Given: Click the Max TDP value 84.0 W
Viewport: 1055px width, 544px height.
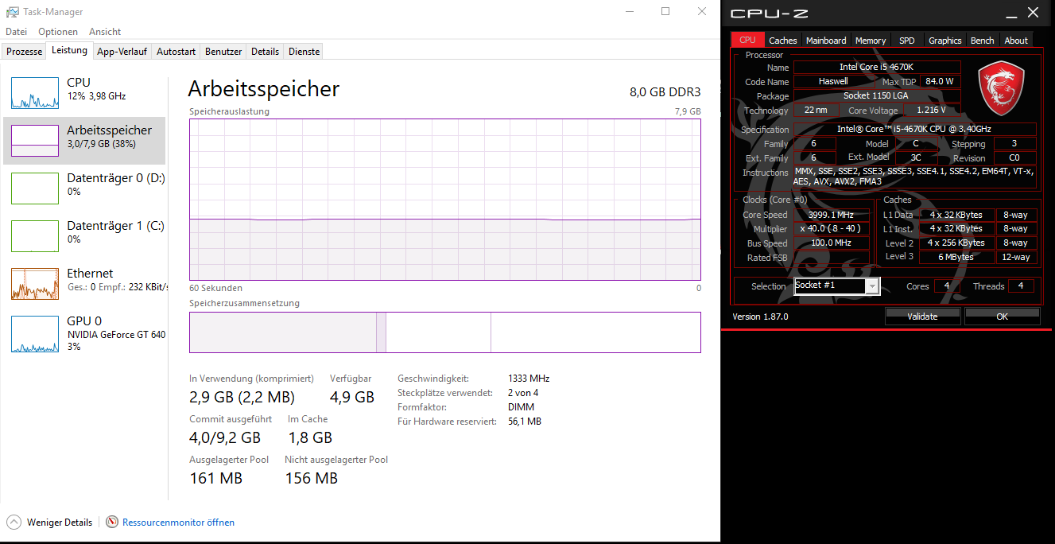Looking at the screenshot, I should 939,82.
